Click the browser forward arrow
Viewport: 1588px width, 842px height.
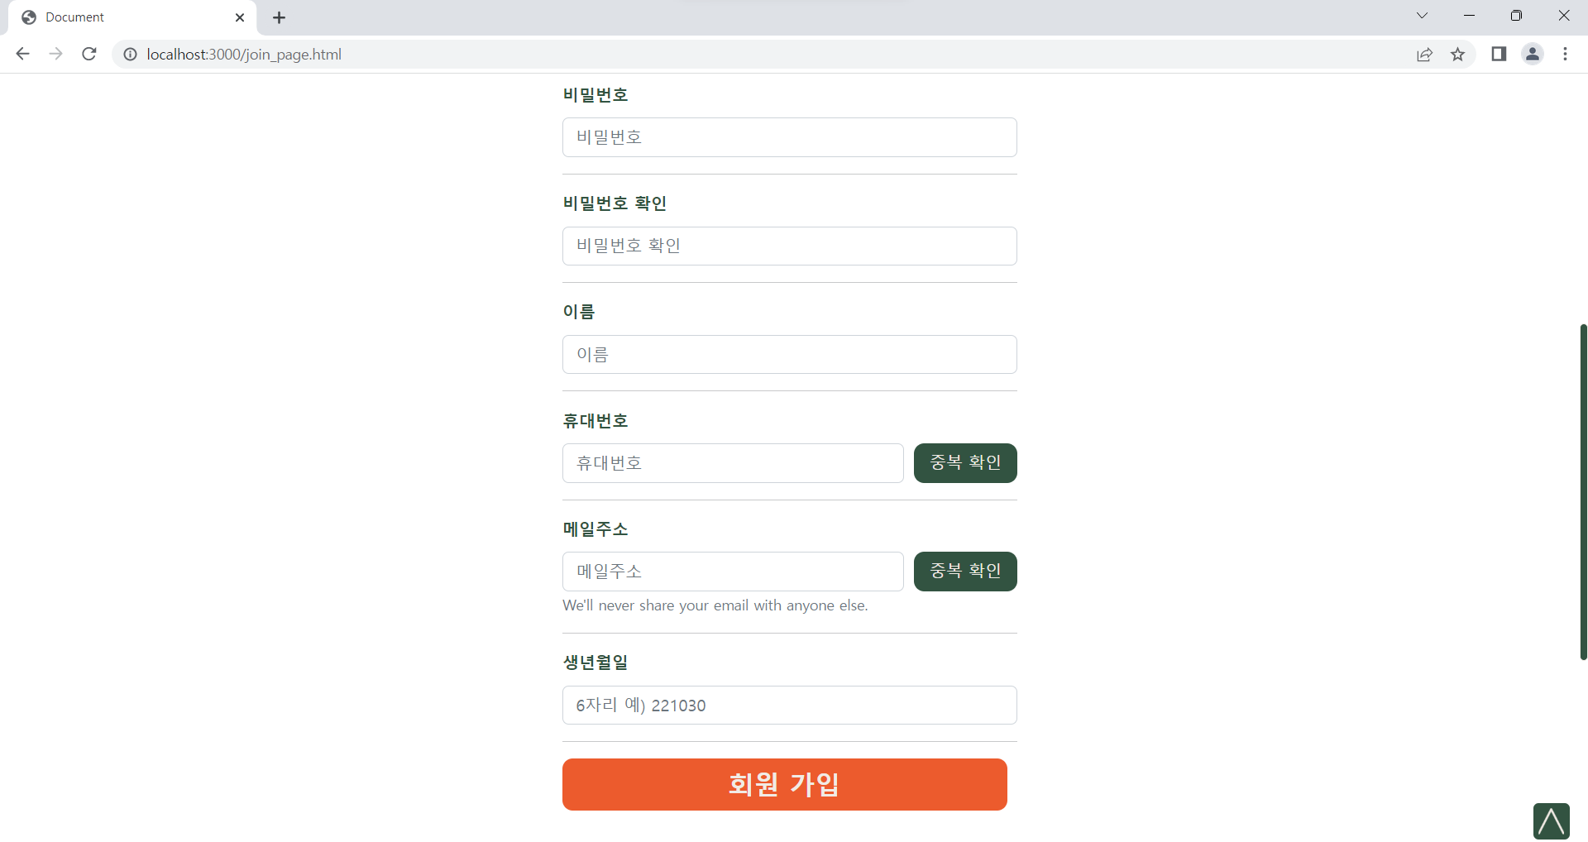coord(55,54)
